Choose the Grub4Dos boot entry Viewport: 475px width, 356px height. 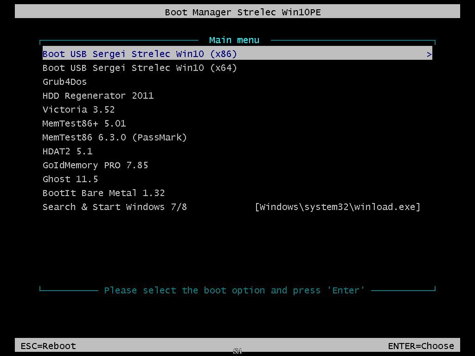point(64,82)
